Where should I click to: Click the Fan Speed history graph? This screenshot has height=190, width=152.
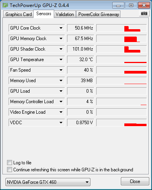point(122,70)
